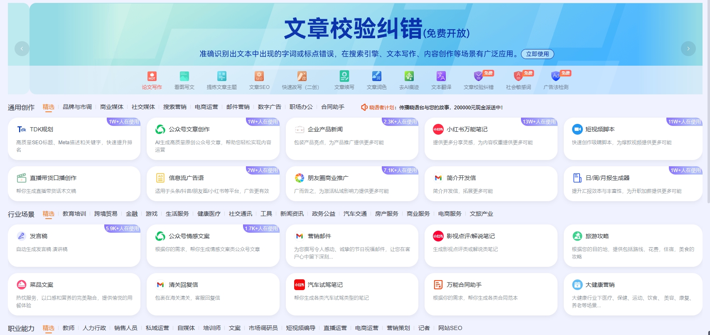710x335 pixels.
Task: Click the 公众号文章创作 green icon
Action: (x=160, y=129)
